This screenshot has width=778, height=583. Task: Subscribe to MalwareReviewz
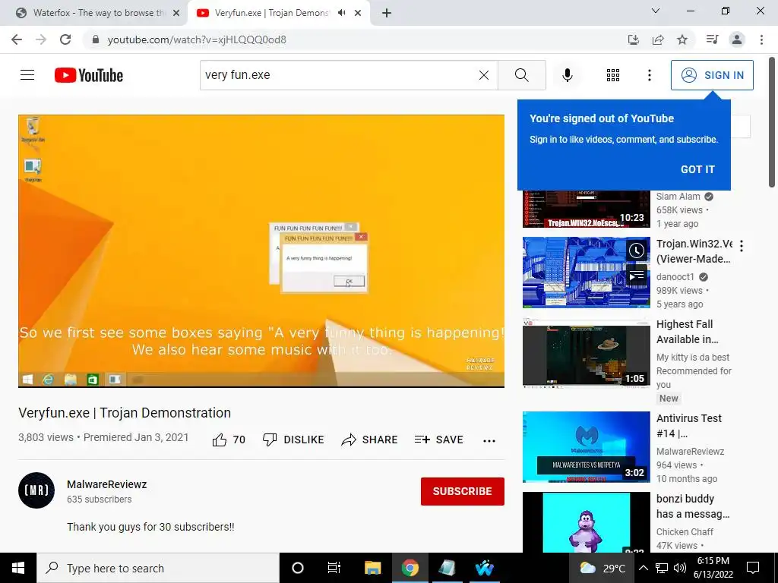click(463, 491)
